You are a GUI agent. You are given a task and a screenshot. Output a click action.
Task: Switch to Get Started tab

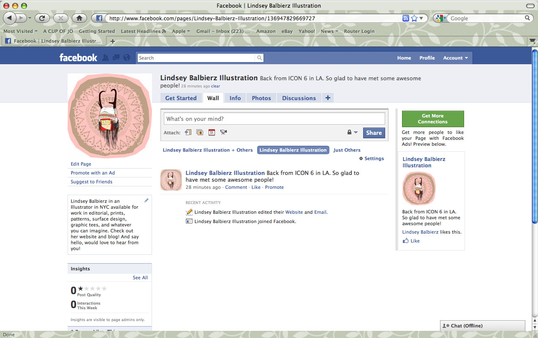[181, 98]
